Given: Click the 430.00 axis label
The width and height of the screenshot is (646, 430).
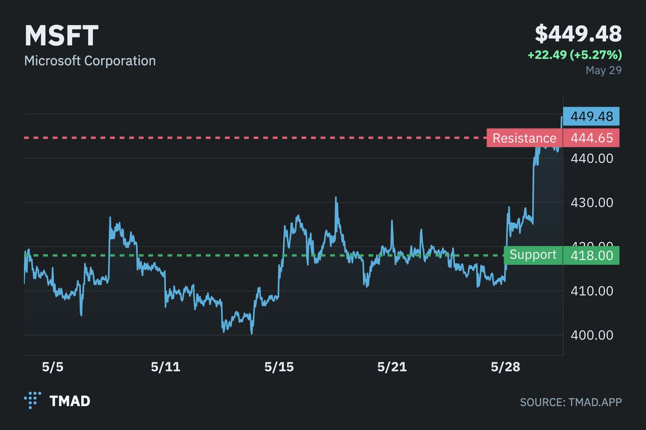Looking at the screenshot, I should (x=591, y=203).
